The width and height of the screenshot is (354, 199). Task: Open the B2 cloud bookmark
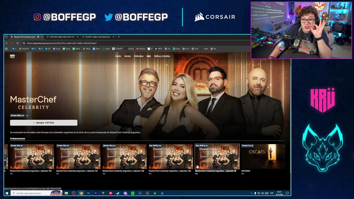(x=48, y=49)
